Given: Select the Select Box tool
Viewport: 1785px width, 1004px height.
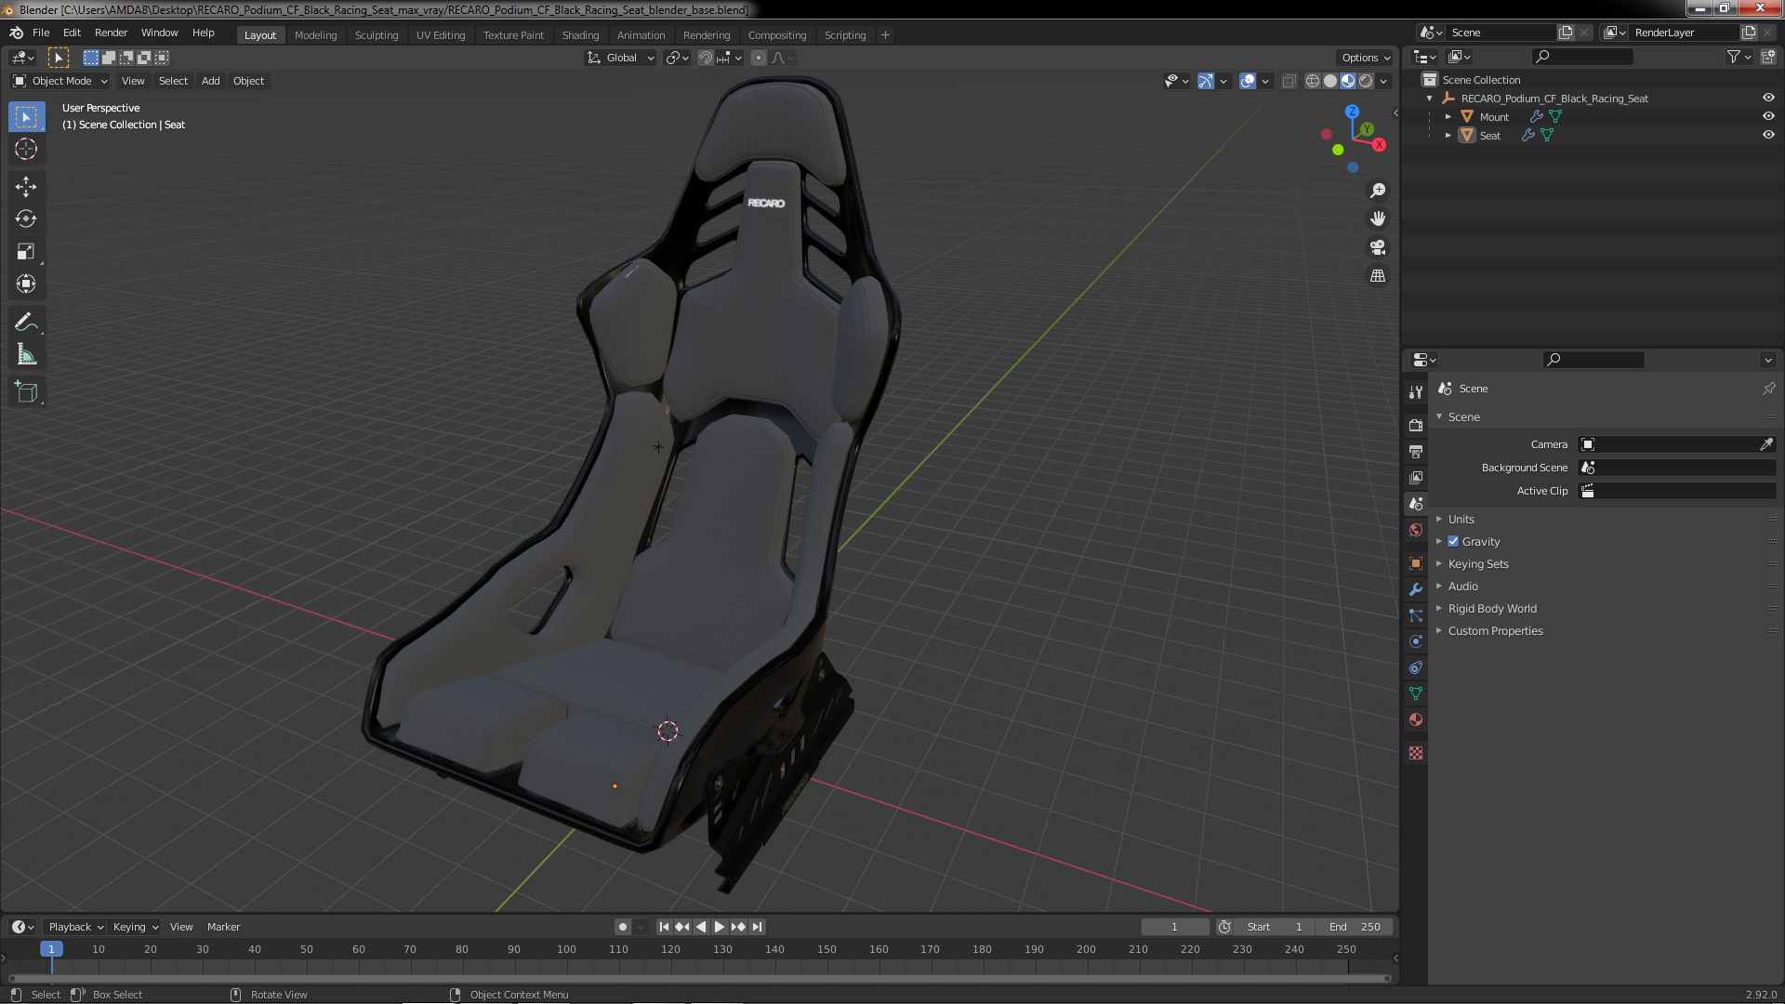Looking at the screenshot, I should [26, 117].
